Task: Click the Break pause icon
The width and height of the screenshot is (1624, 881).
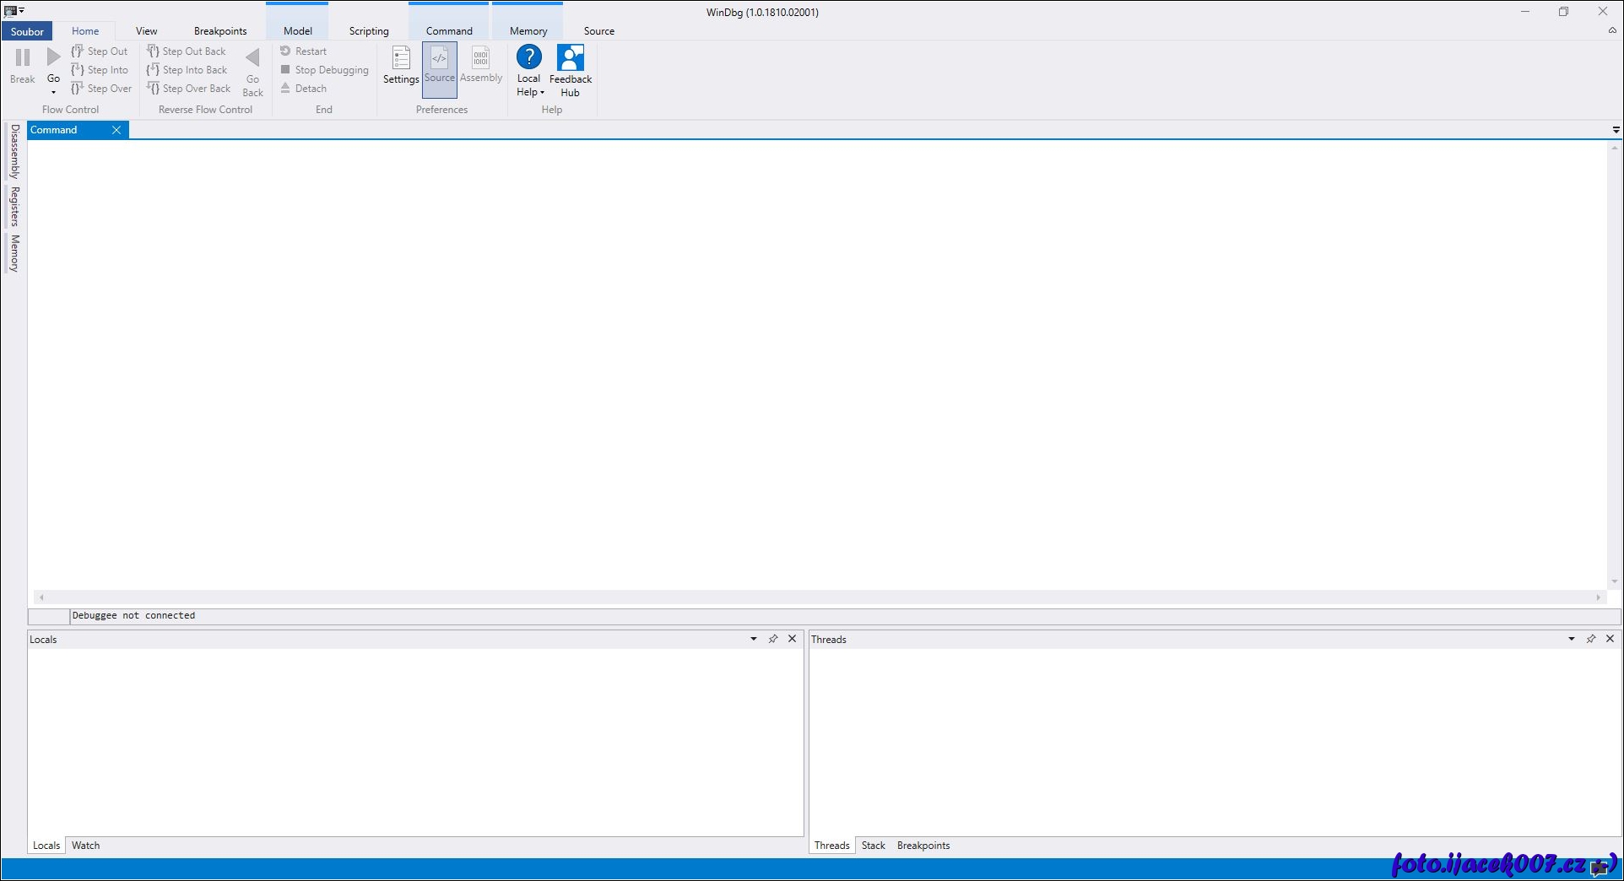Action: point(23,57)
